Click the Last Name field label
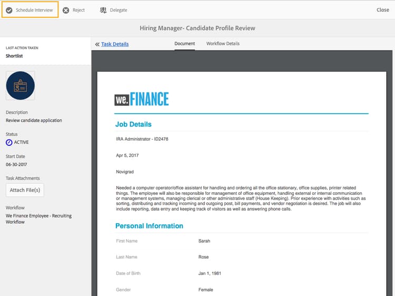395x296 pixels. coord(126,257)
